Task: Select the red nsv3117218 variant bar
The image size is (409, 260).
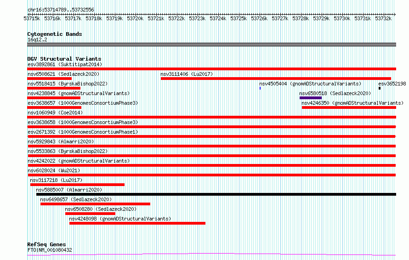Action: 78,185
